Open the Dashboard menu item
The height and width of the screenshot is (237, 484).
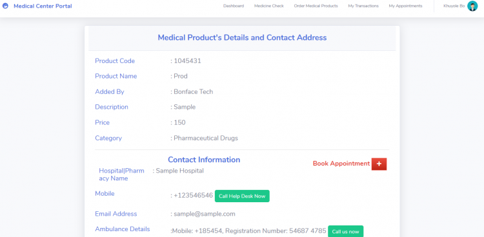(234, 6)
